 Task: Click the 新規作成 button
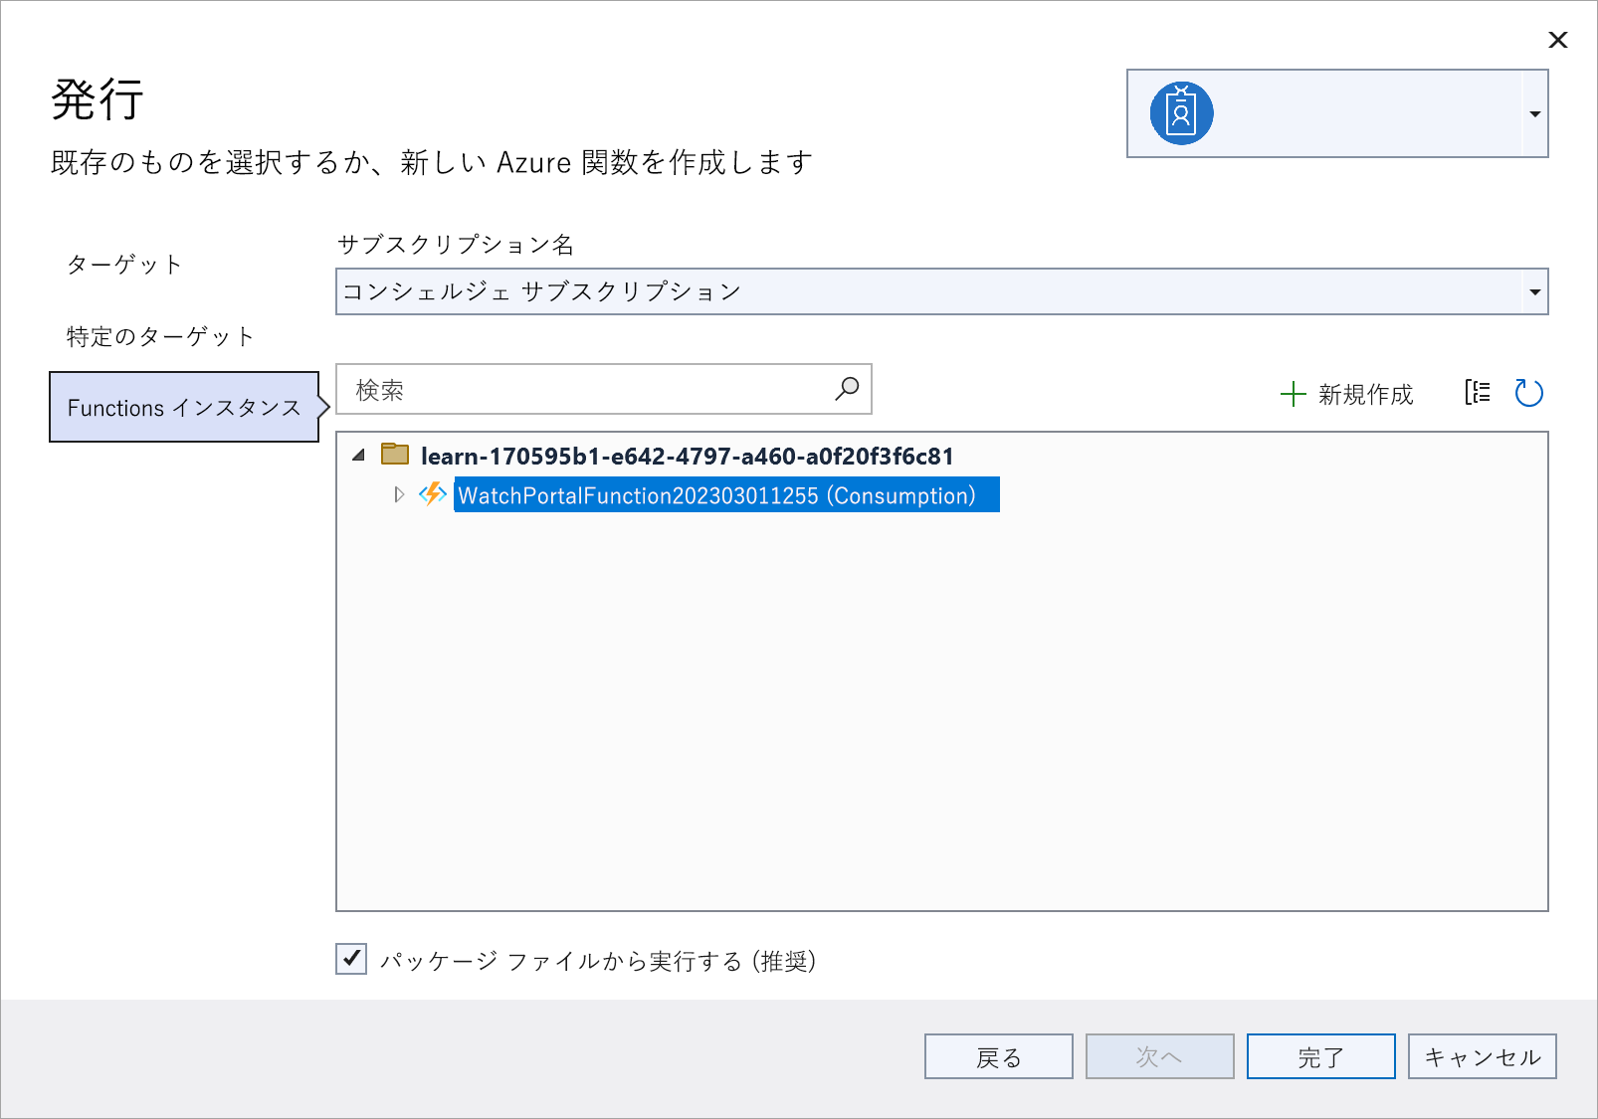(1346, 394)
